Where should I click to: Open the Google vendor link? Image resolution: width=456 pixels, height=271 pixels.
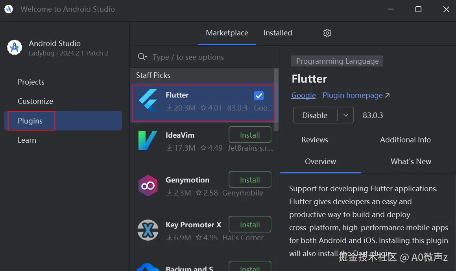pos(303,95)
